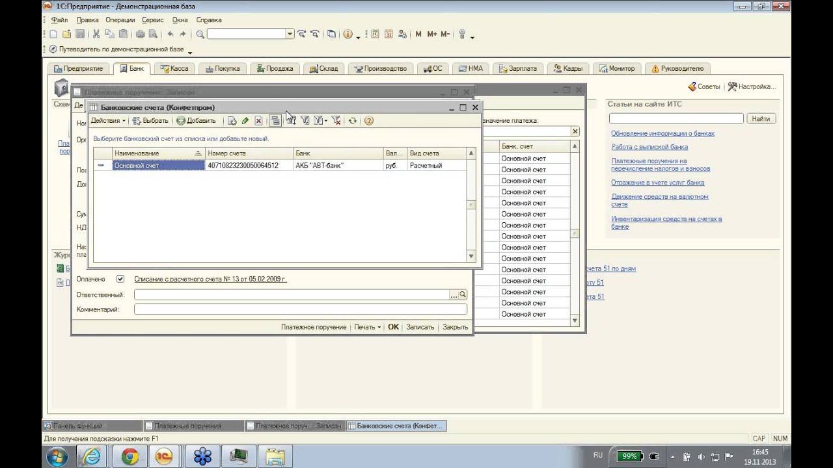Screen dimensions: 833x468
Task: Open the Операции menu
Action: pos(120,20)
